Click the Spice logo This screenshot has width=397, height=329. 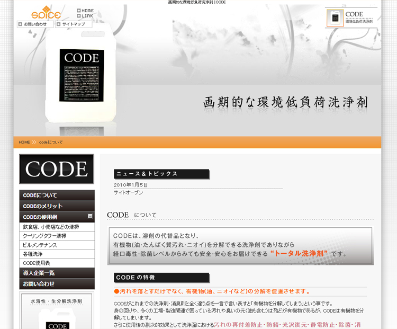click(x=46, y=12)
